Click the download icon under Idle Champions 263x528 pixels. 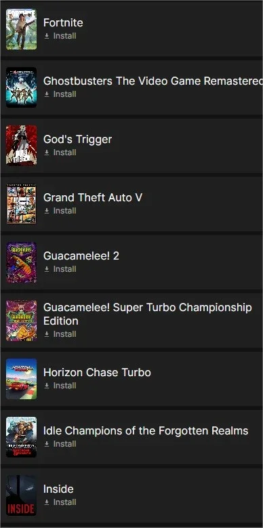47,444
